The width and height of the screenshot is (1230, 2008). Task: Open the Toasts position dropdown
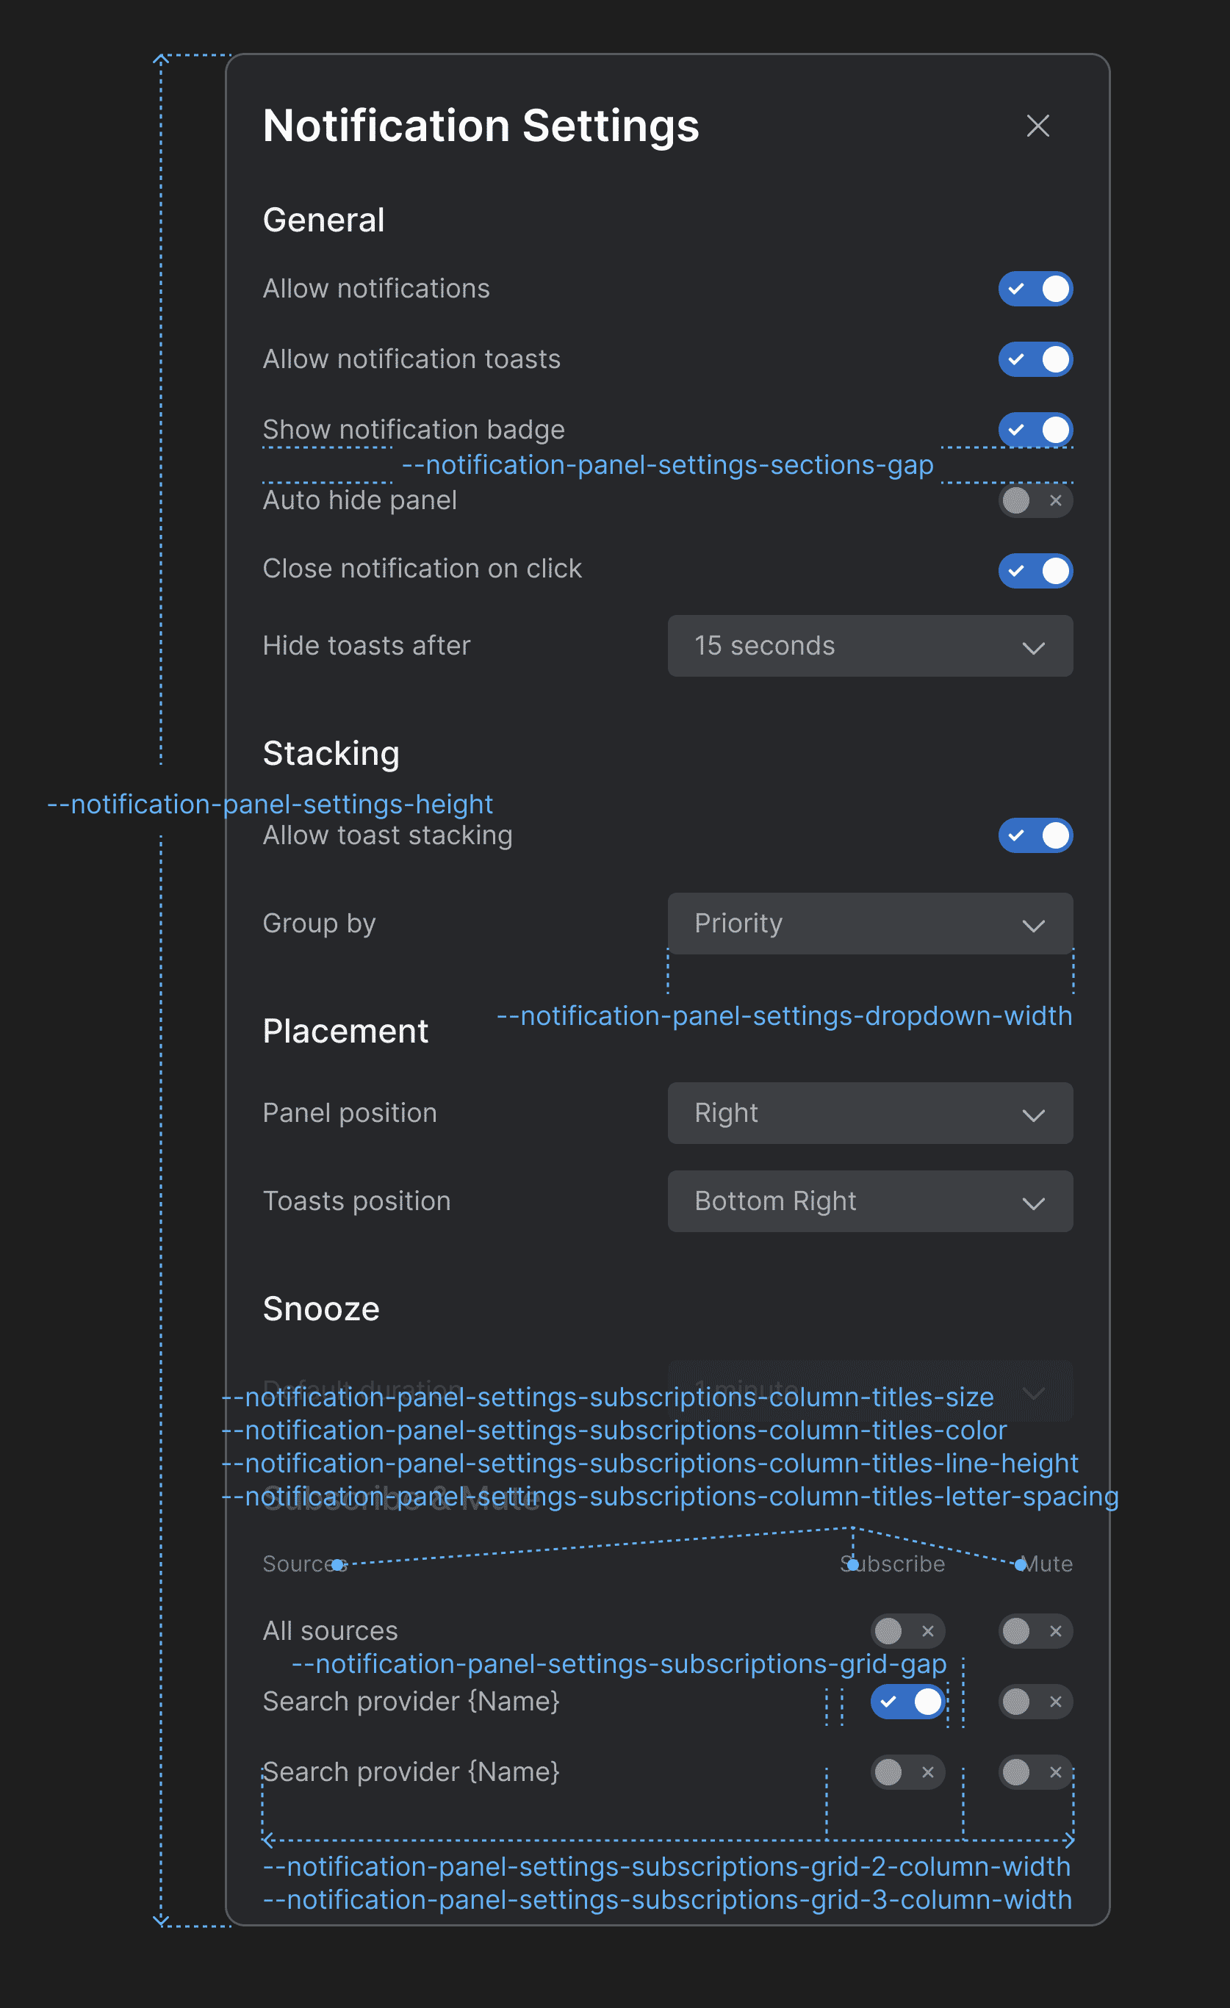point(869,1201)
